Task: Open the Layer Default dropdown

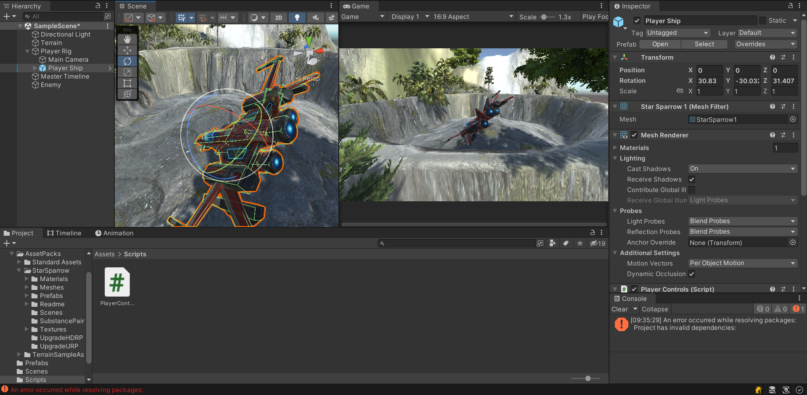Action: (x=767, y=33)
